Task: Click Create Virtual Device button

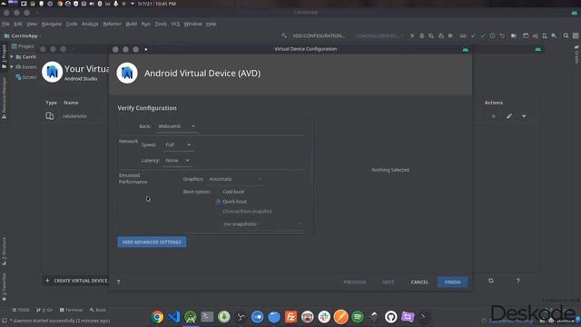Action: click(x=76, y=281)
